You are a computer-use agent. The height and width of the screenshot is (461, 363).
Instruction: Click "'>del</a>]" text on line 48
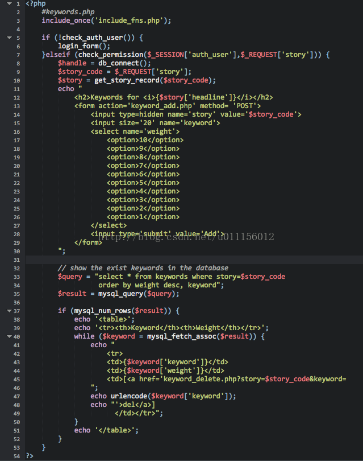(135, 404)
